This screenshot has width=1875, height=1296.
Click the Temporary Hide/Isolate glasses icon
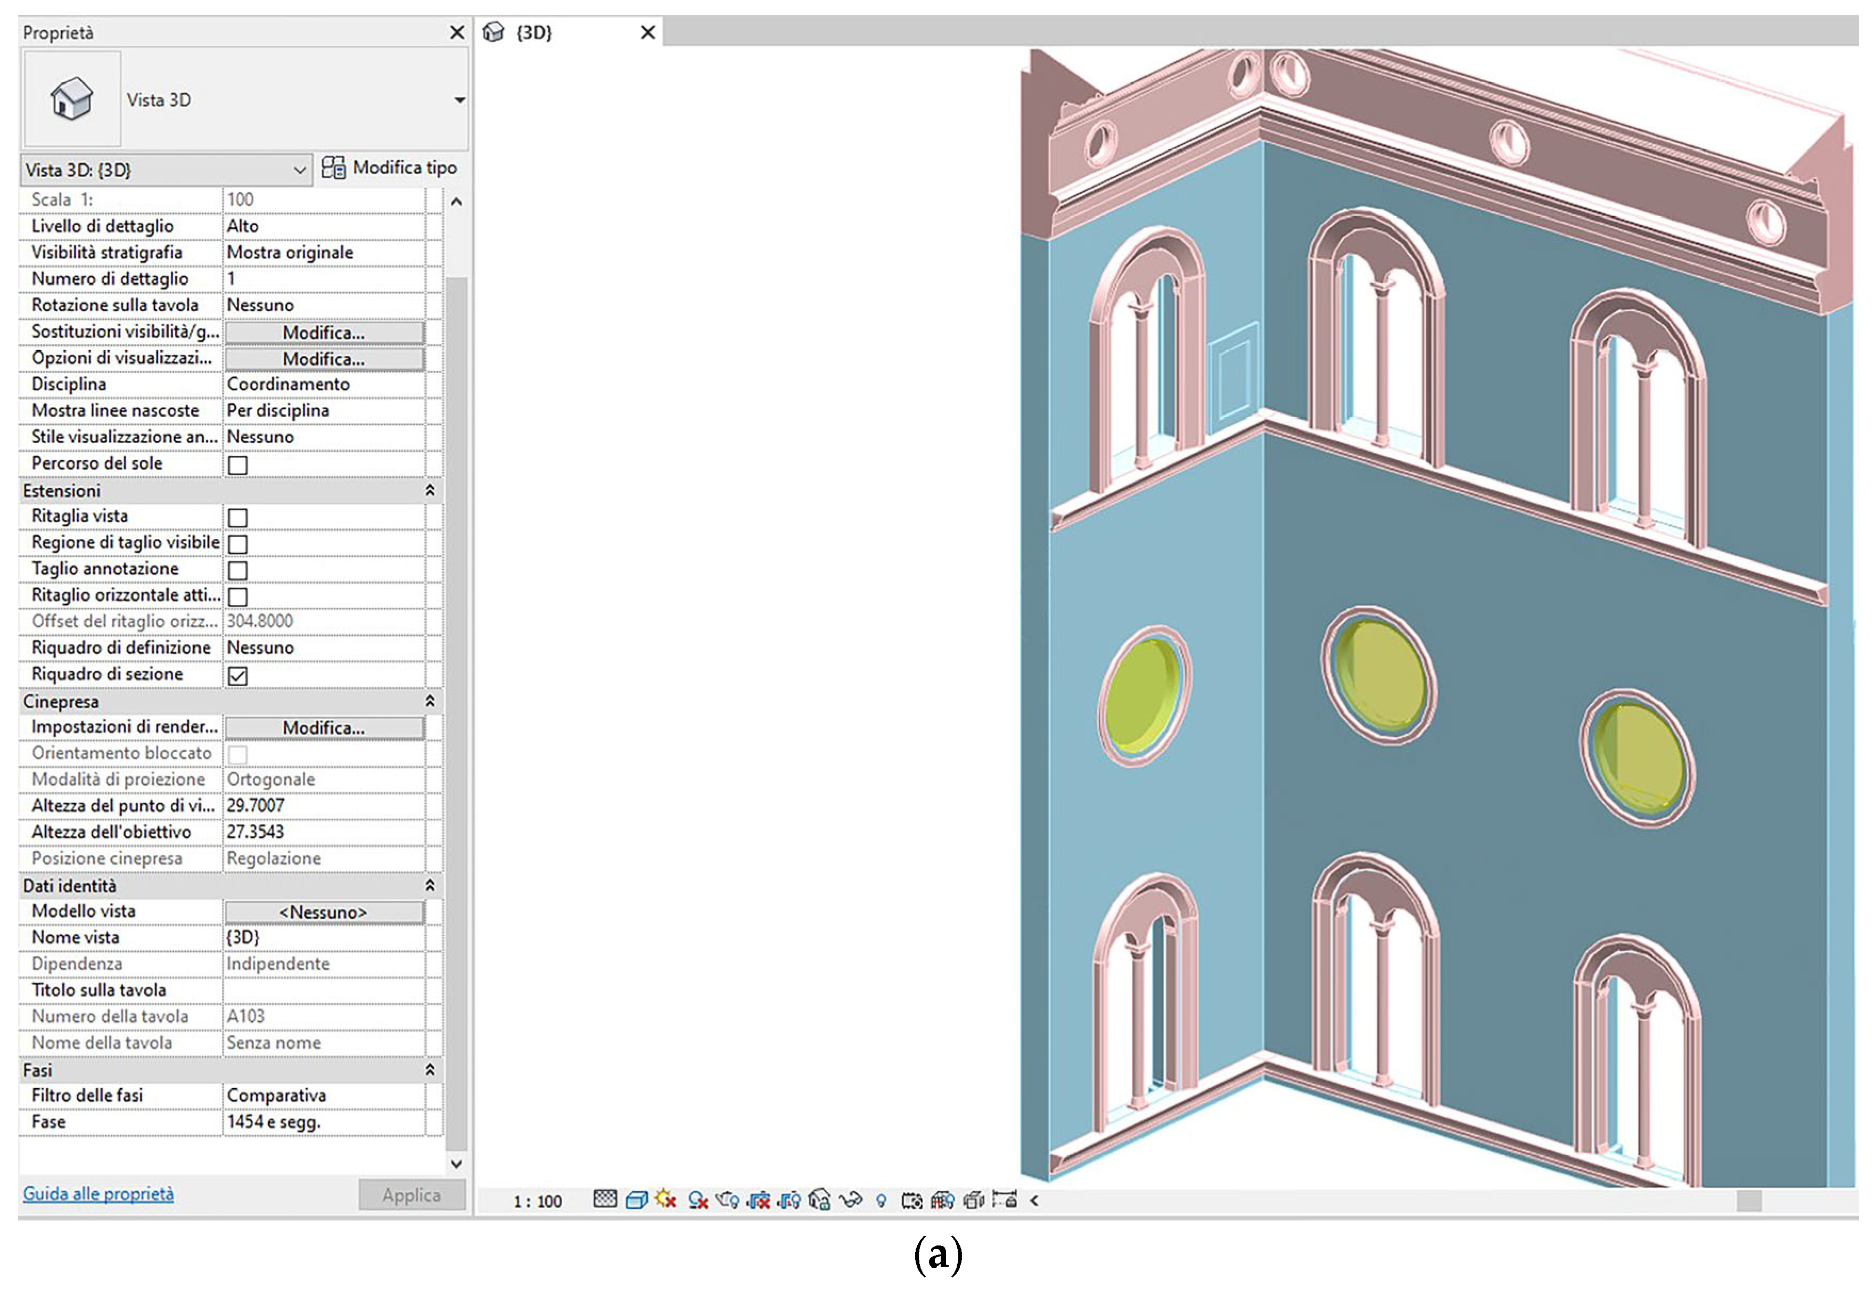(850, 1199)
